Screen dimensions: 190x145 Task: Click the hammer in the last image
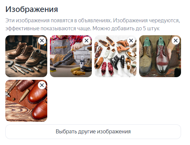[x=11, y=88]
